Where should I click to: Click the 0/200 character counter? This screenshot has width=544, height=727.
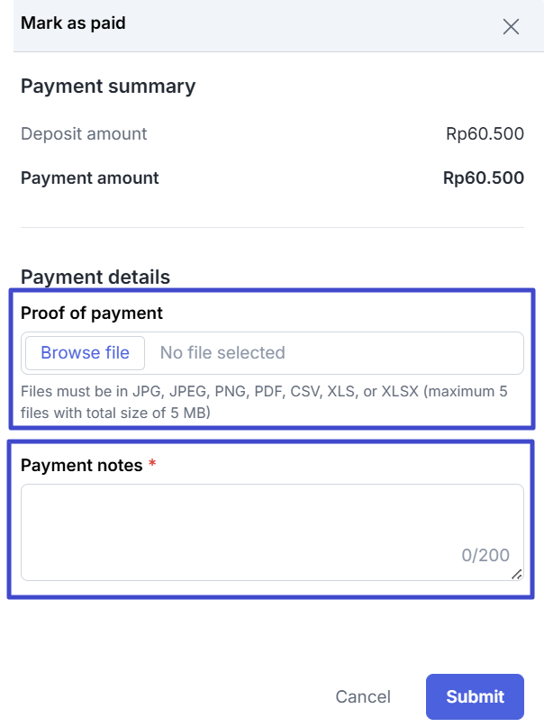[485, 555]
